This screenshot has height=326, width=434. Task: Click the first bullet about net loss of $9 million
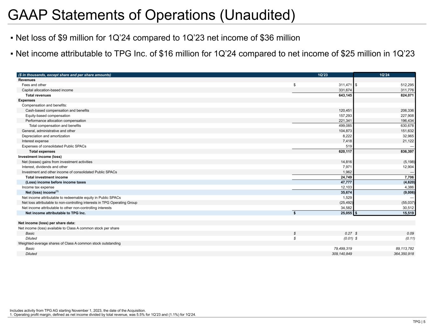pyautogui.click(x=158, y=38)
